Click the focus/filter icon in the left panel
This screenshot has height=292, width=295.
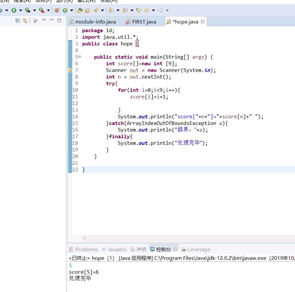(x=35, y=21)
